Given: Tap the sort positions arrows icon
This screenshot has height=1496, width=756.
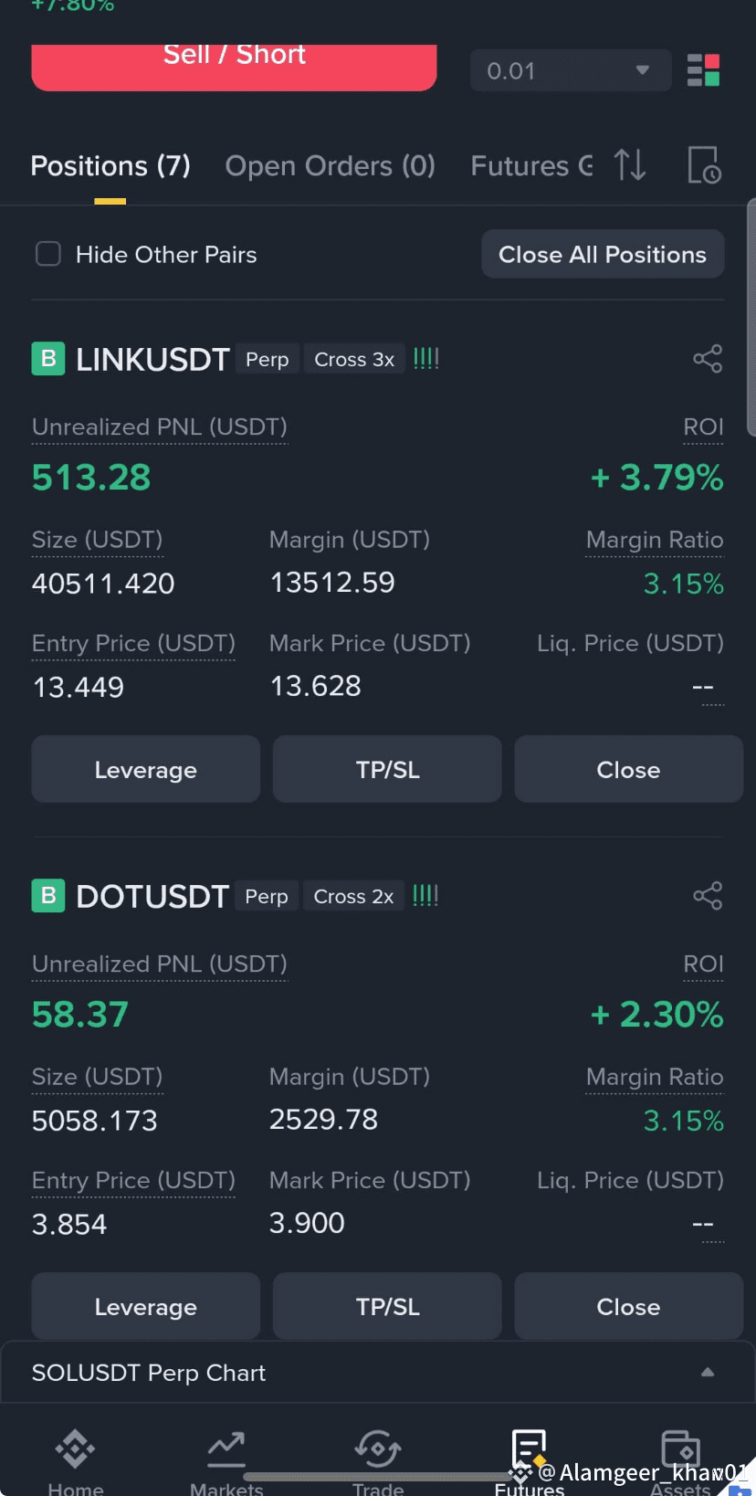Looking at the screenshot, I should coord(630,165).
